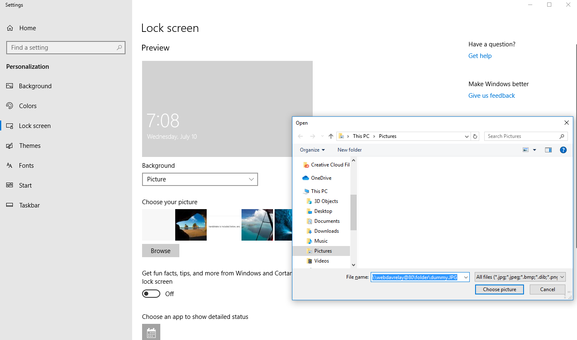The height and width of the screenshot is (340, 577).
Task: Click the blue Help question mark icon
Action: [563, 150]
